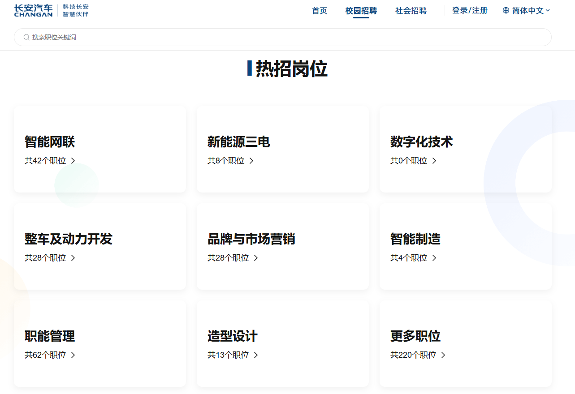This screenshot has width=575, height=394.
Task: Expand the 更多职位 card via its arrow
Action: (443, 355)
